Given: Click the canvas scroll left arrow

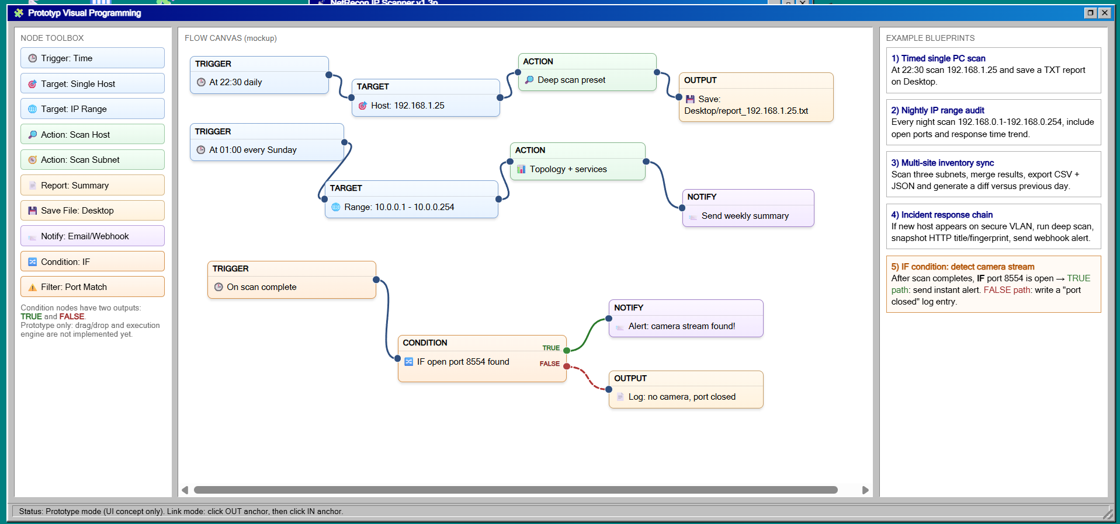Looking at the screenshot, I should (x=185, y=490).
